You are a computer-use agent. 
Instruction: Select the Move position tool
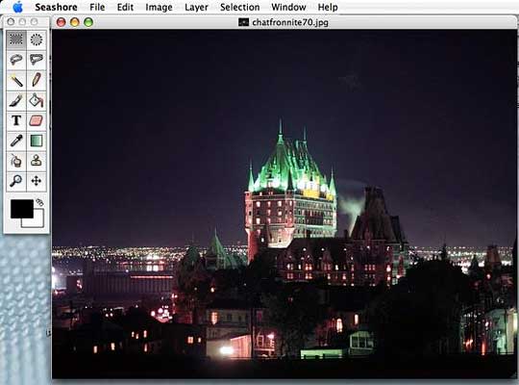[37, 181]
